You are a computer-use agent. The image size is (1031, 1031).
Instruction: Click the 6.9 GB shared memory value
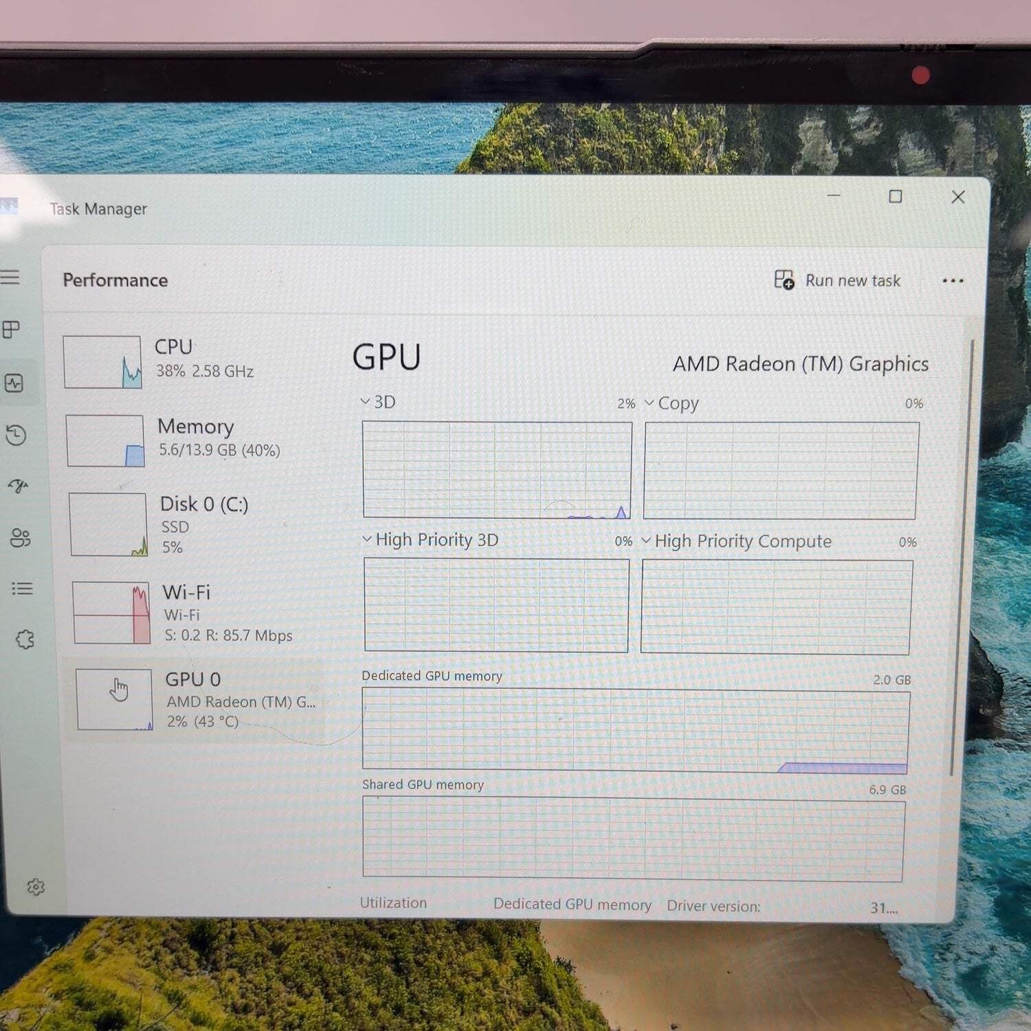887,790
